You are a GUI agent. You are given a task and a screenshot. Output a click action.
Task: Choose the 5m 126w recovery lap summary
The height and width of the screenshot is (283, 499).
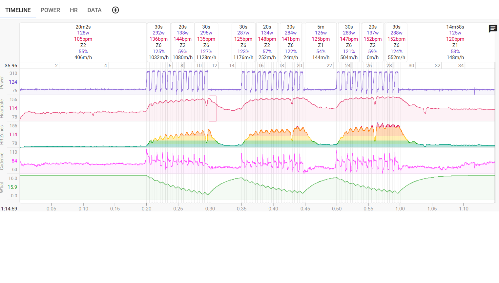(321, 42)
